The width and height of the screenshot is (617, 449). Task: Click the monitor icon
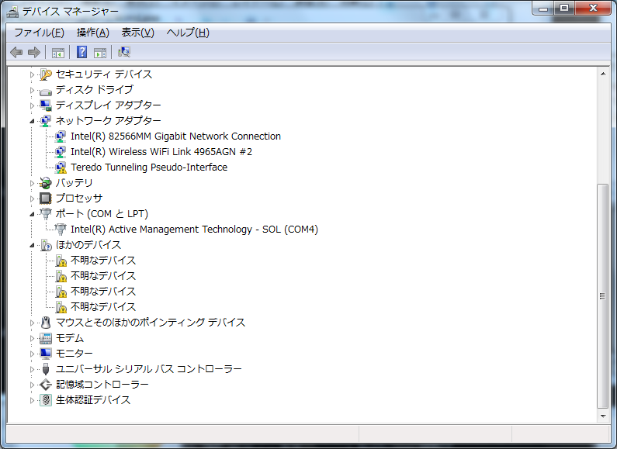46,354
